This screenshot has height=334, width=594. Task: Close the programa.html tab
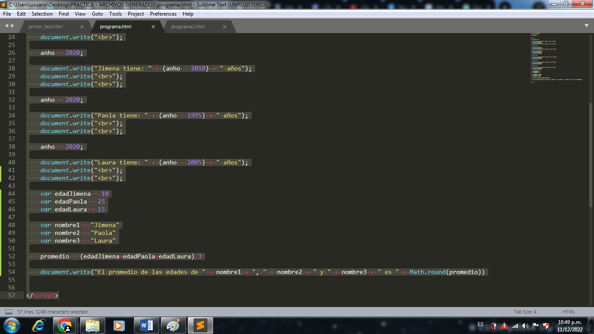tap(153, 27)
